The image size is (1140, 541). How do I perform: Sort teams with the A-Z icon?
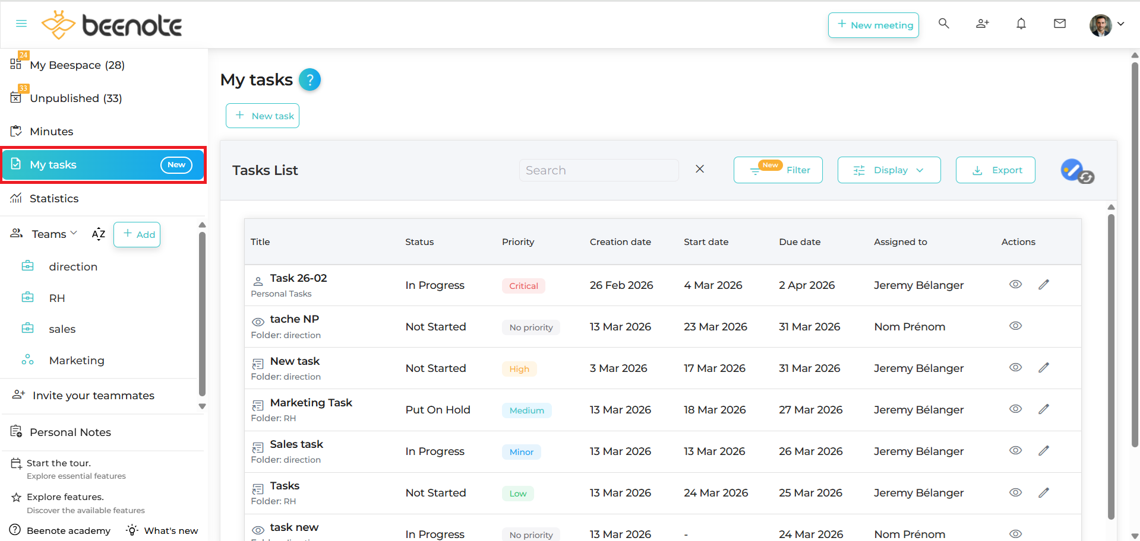click(x=99, y=234)
